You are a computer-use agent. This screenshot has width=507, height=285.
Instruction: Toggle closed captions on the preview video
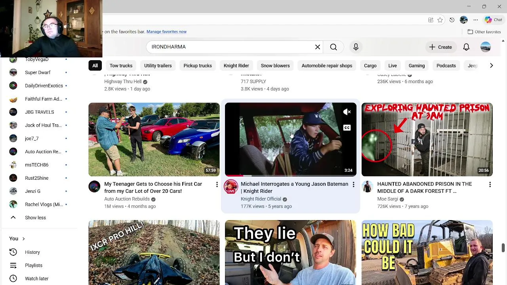coord(347,127)
